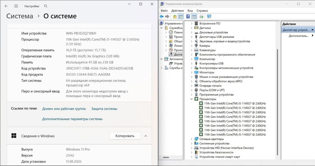Screen dimensions: 315x166
Task: Open Help via the blue question mark icon
Action: (x=188, y=16)
